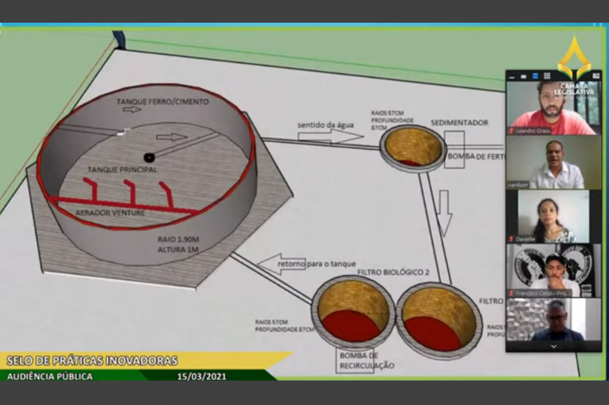Click the icon at the Zoom panel's top-right corner
The height and width of the screenshot is (405, 609).
pos(596,76)
